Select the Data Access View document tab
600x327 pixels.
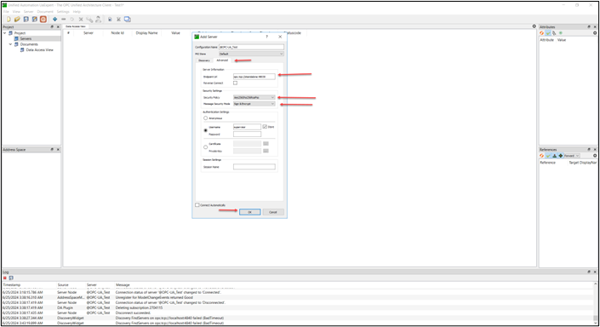[x=76, y=26]
